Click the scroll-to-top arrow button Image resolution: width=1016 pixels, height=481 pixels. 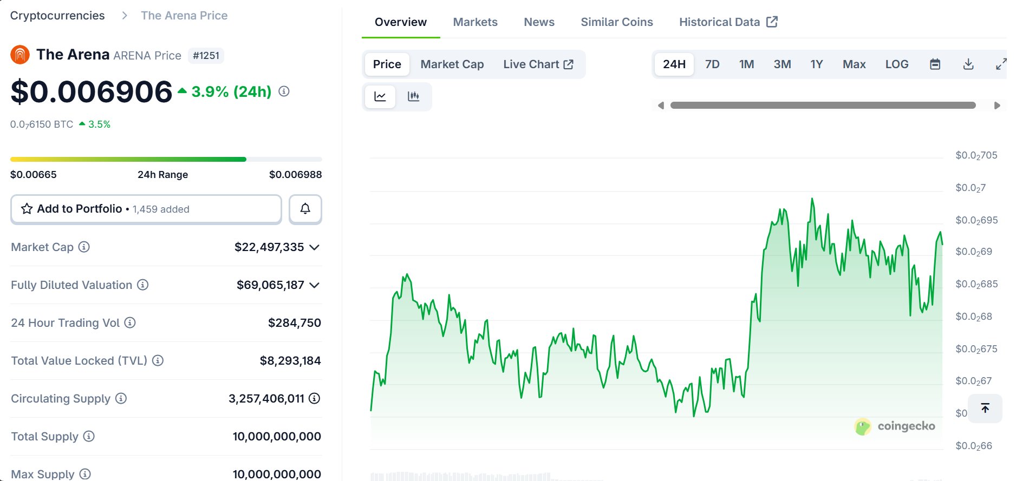pyautogui.click(x=985, y=408)
